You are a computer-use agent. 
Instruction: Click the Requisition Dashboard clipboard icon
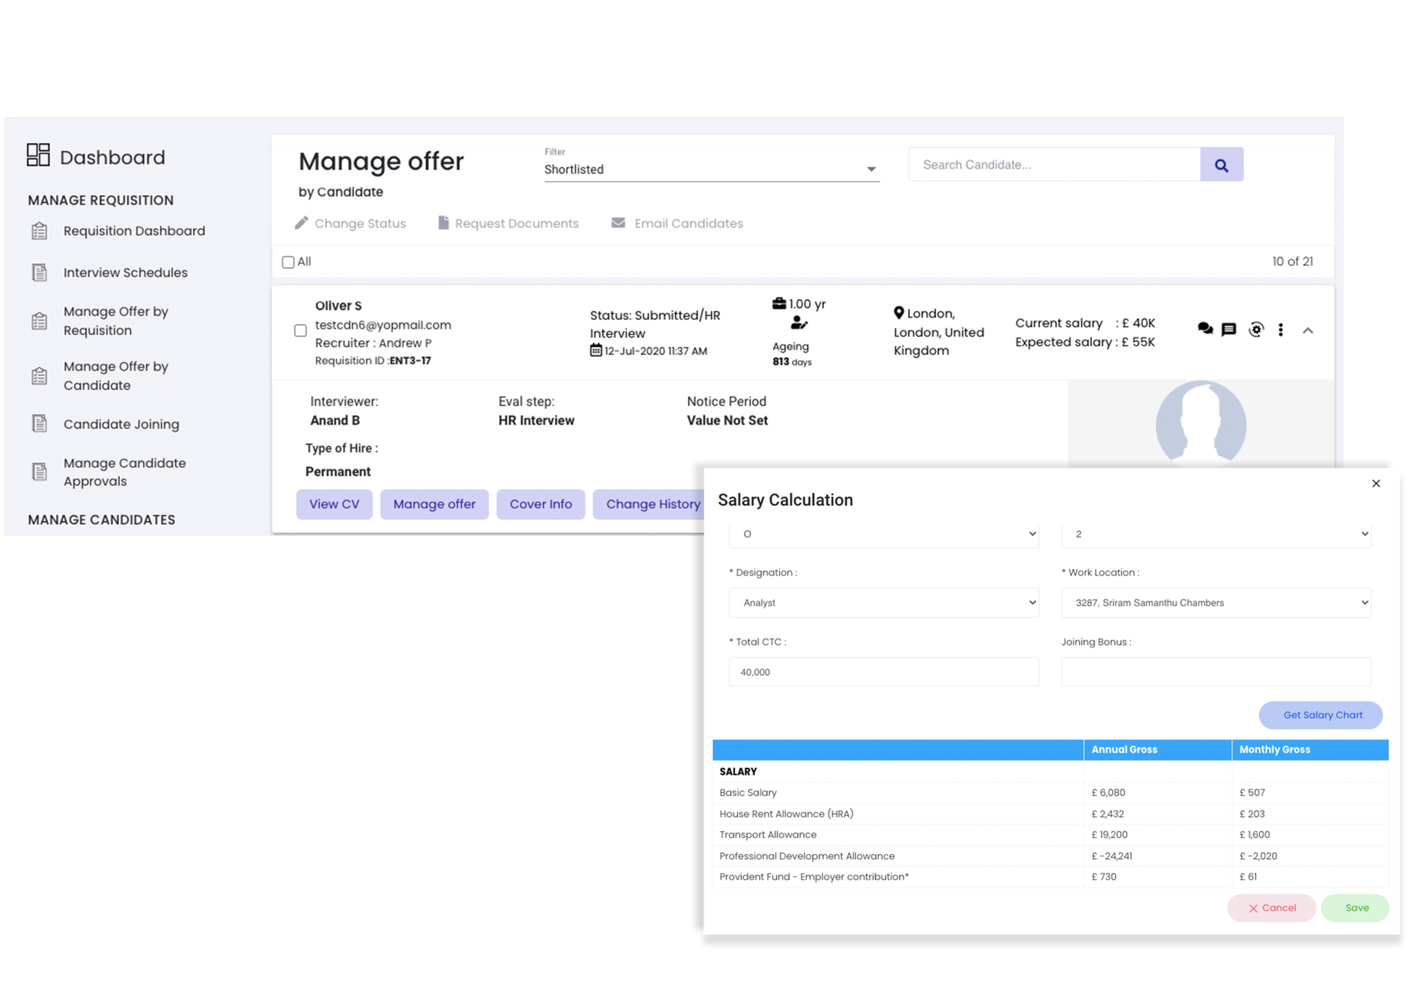[40, 231]
